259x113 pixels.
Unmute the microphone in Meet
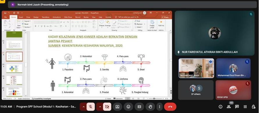[x=90, y=107]
